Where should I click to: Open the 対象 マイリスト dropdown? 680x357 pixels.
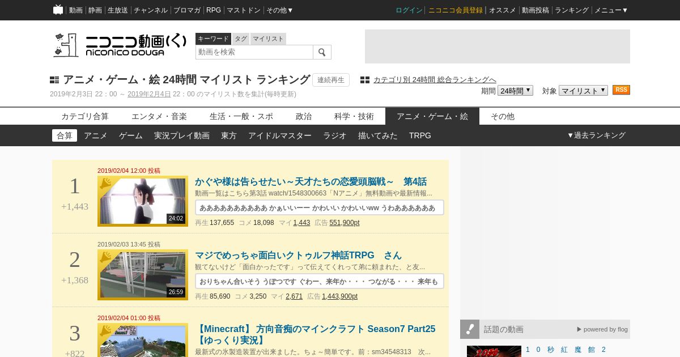(583, 91)
